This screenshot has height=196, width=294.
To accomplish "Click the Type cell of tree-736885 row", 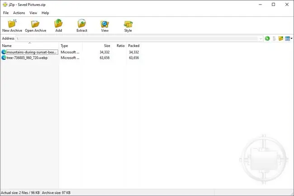I will coord(70,58).
